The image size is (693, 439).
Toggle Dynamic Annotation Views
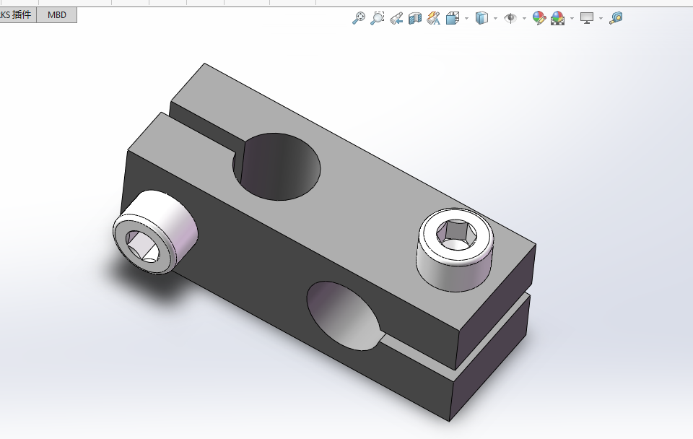[434, 18]
